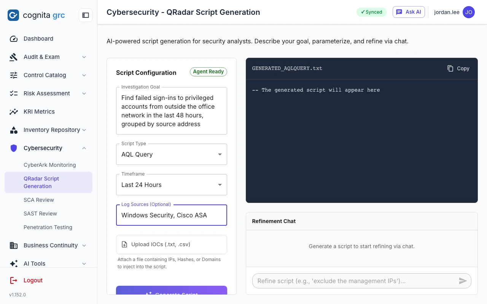The height and width of the screenshot is (304, 487).
Task: Click the Ask AI button
Action: [x=409, y=12]
